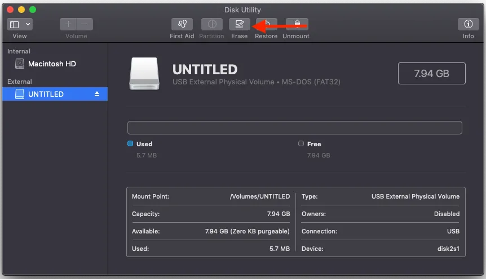The width and height of the screenshot is (486, 279).
Task: Click the add volume plus button
Action: click(x=68, y=24)
